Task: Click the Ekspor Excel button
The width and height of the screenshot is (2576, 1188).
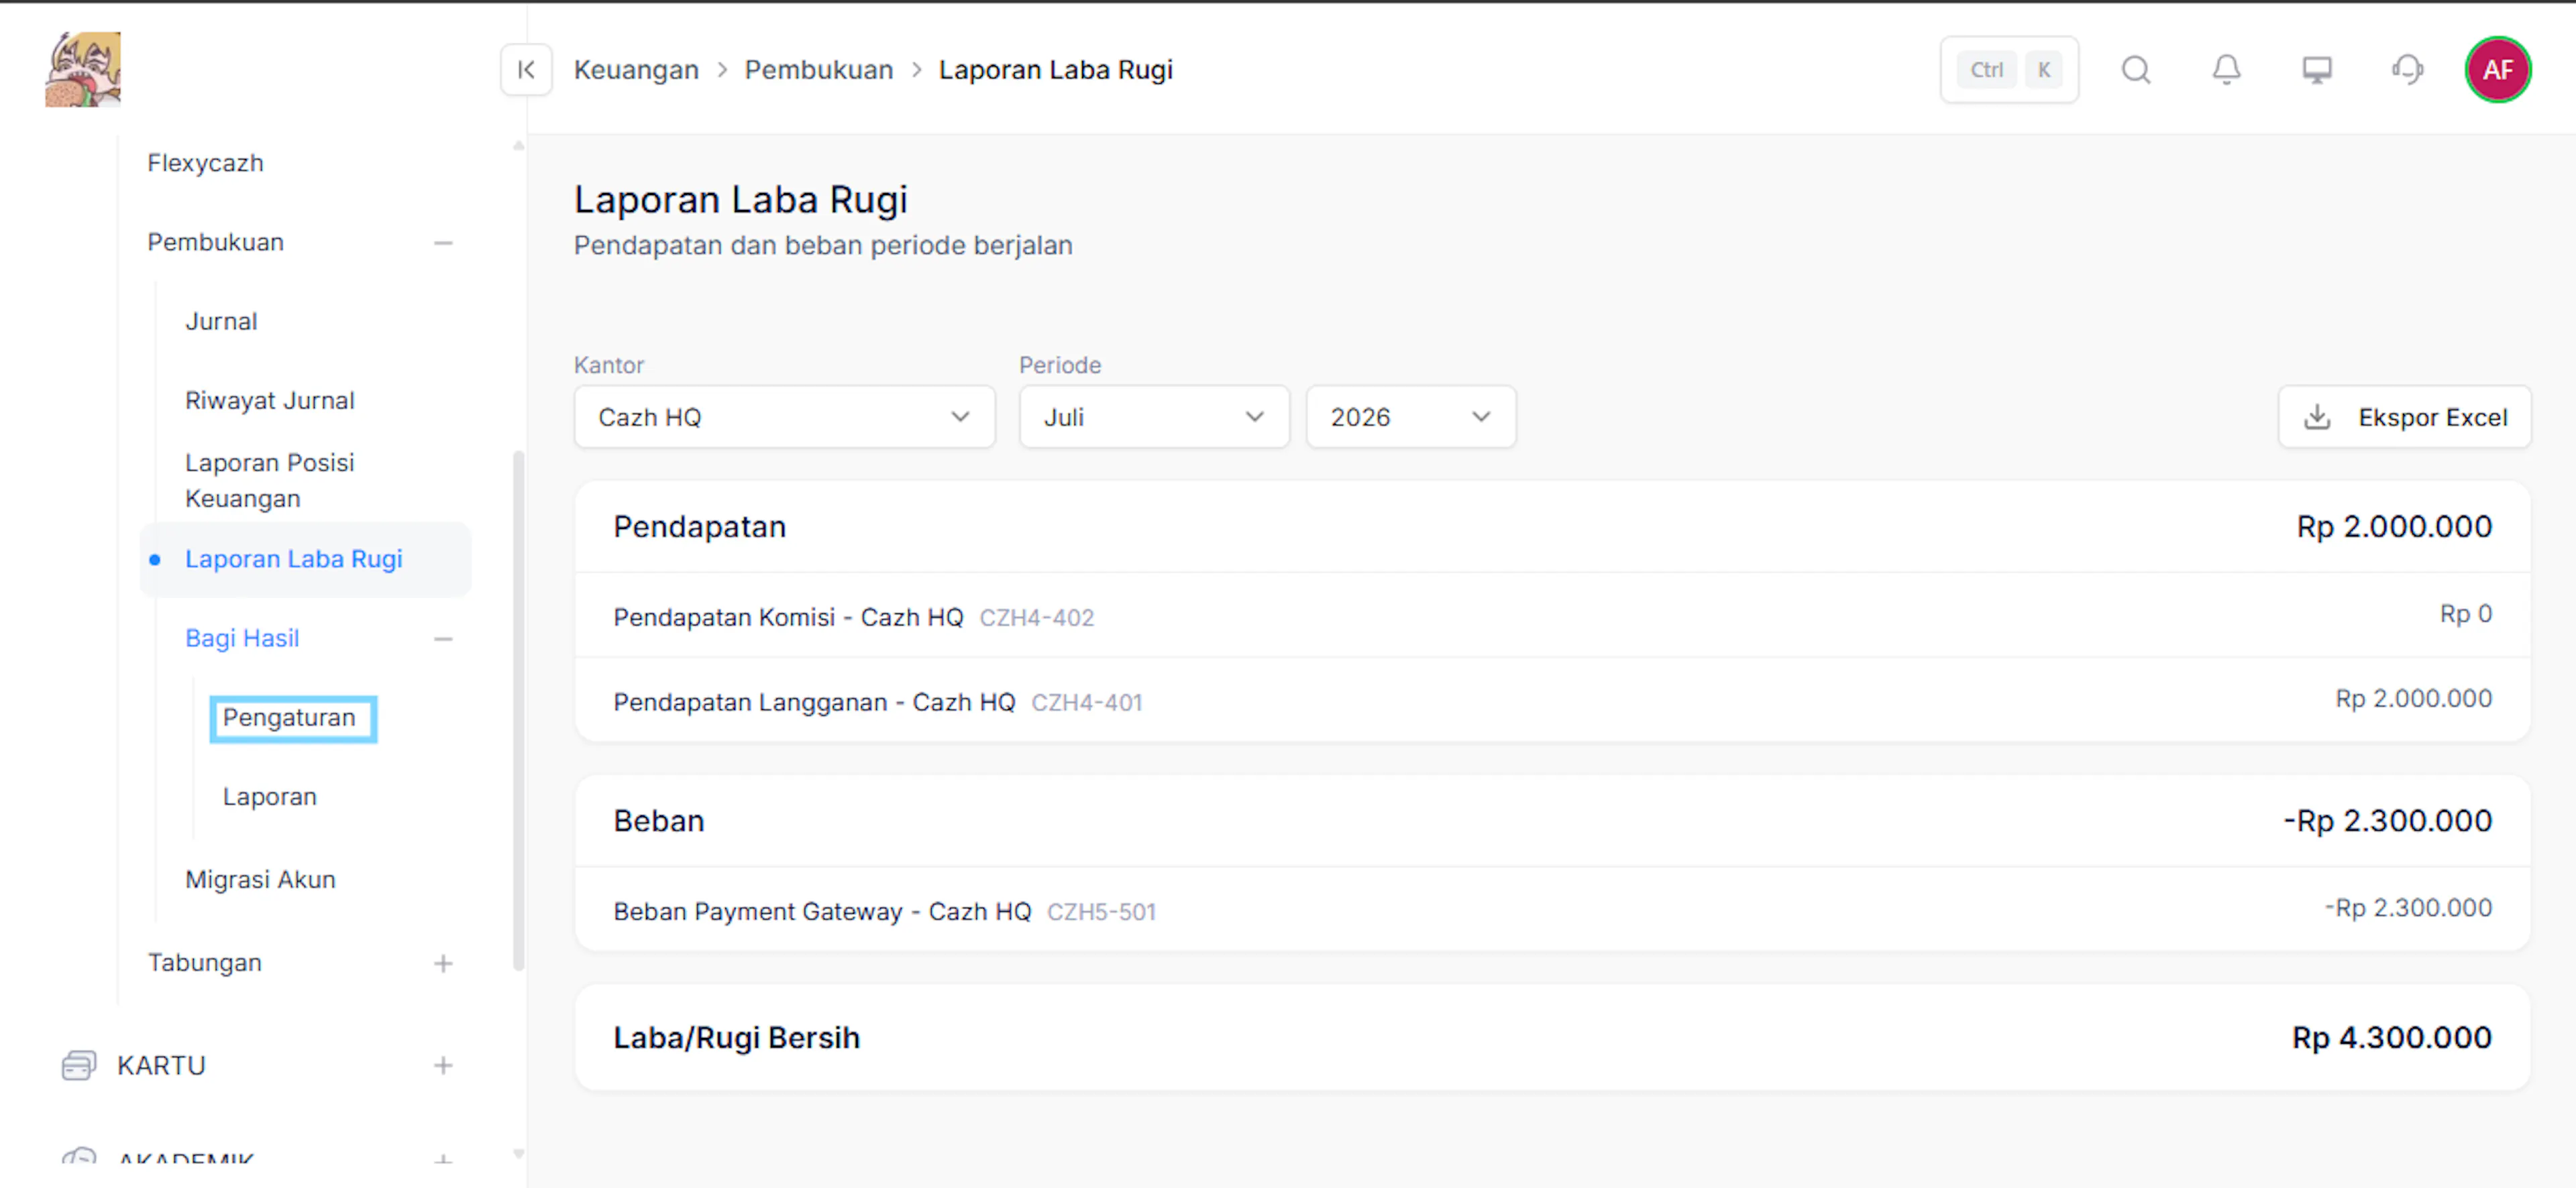Action: [2404, 416]
